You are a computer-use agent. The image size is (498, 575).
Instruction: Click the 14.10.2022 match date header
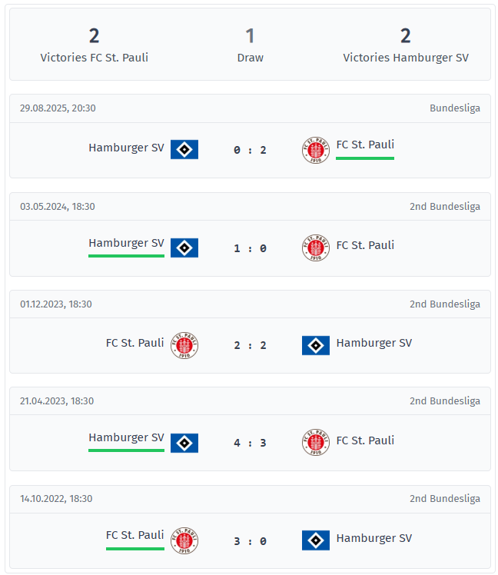click(56, 498)
